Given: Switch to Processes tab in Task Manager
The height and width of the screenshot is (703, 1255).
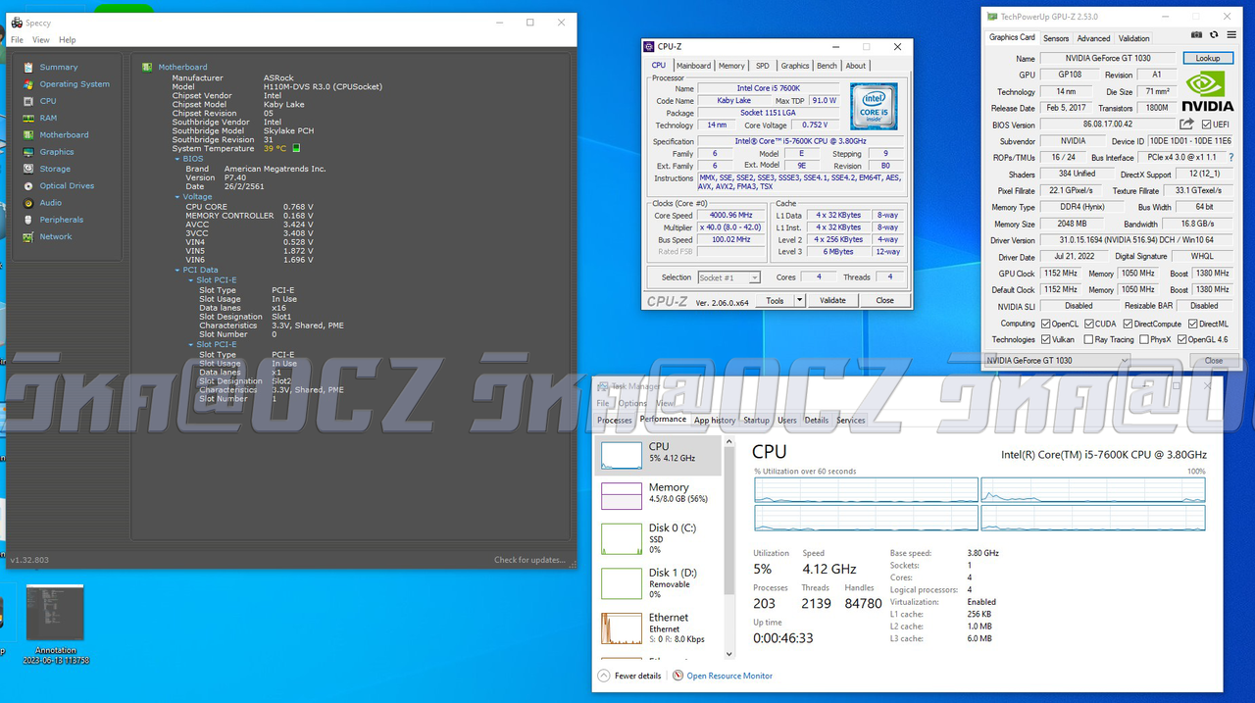Looking at the screenshot, I should [x=615, y=421].
